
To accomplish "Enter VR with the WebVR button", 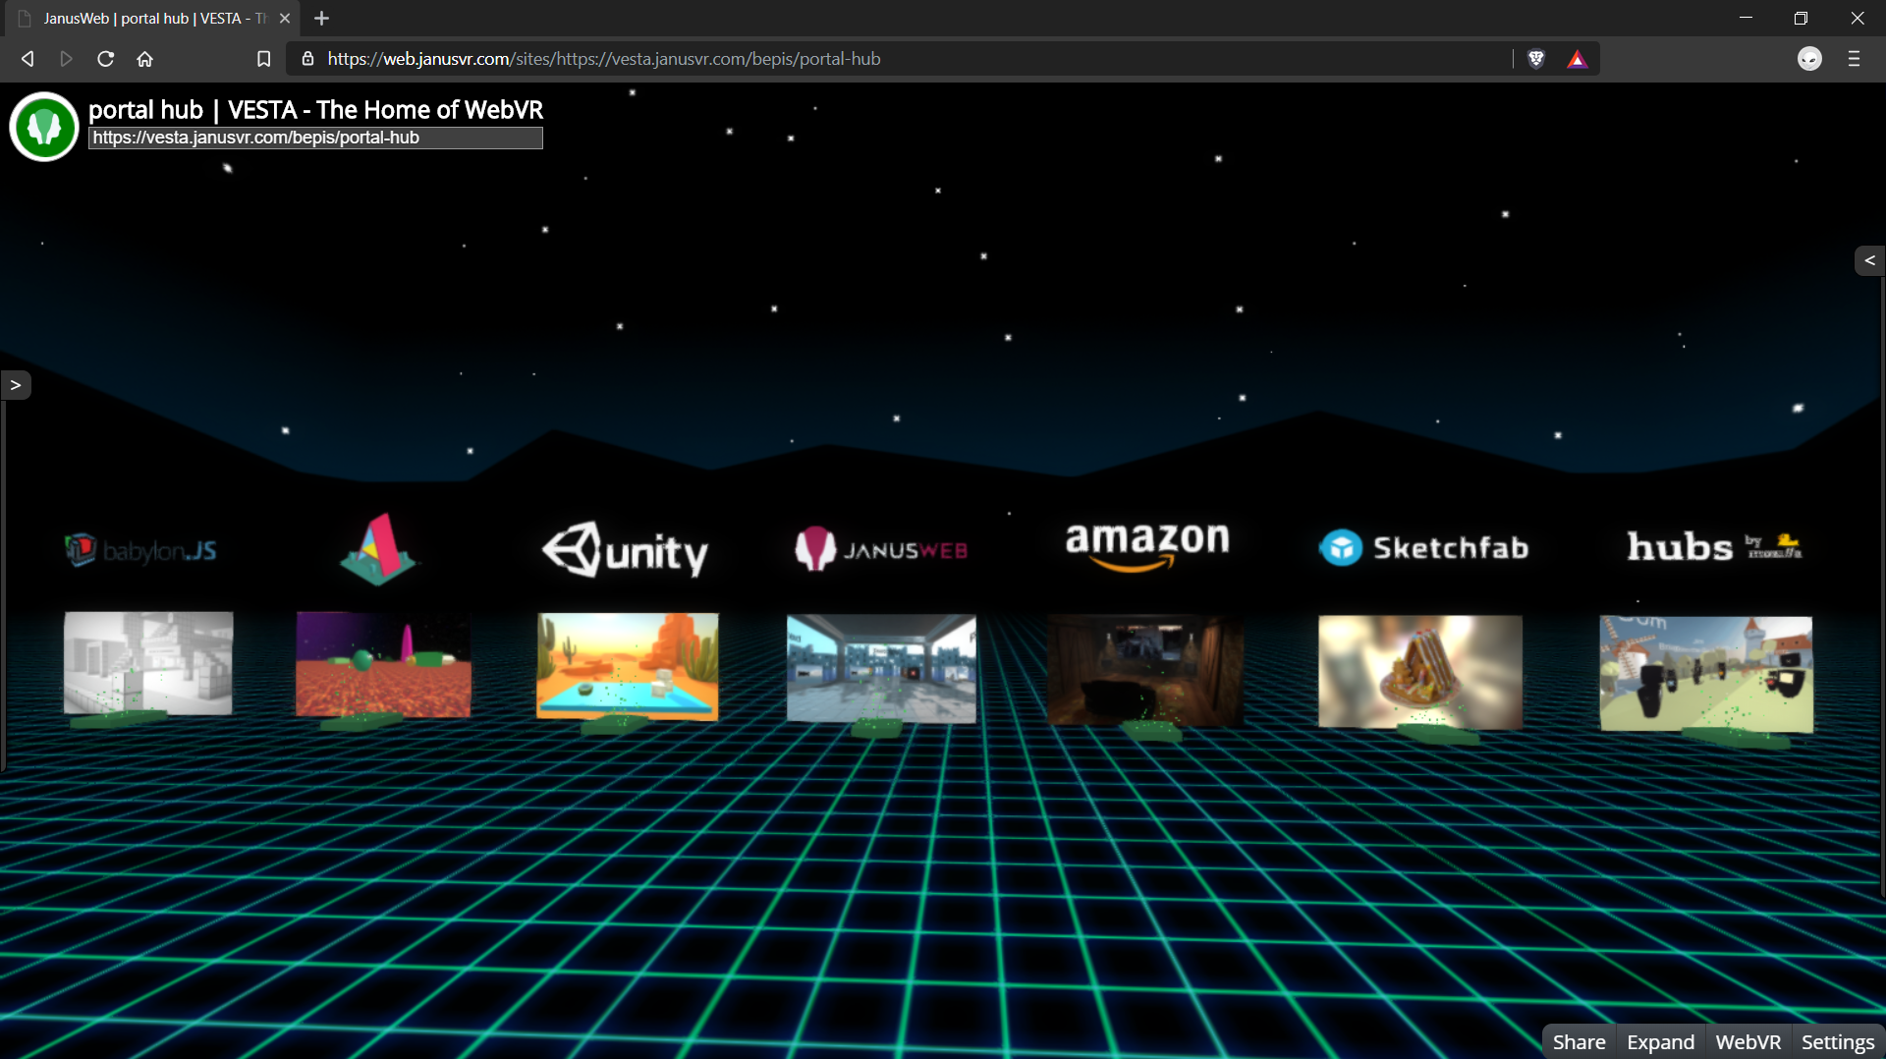I will [1747, 1041].
